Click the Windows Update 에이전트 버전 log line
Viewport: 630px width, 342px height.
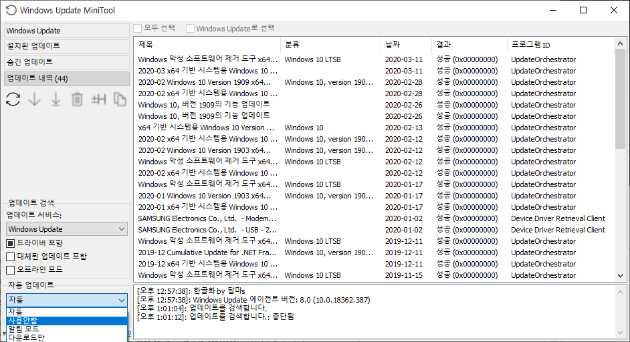[253, 300]
